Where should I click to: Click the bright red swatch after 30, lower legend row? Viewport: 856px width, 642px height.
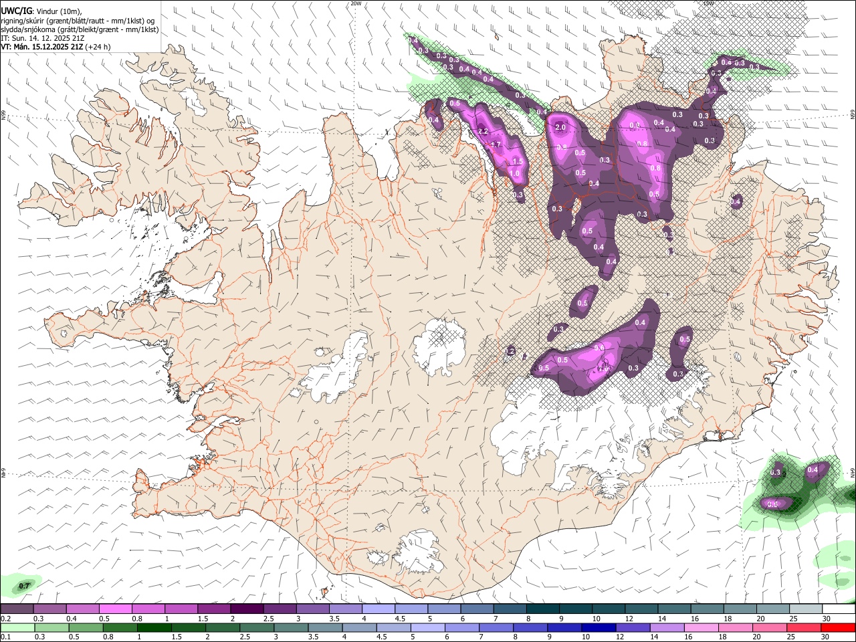(x=838, y=628)
